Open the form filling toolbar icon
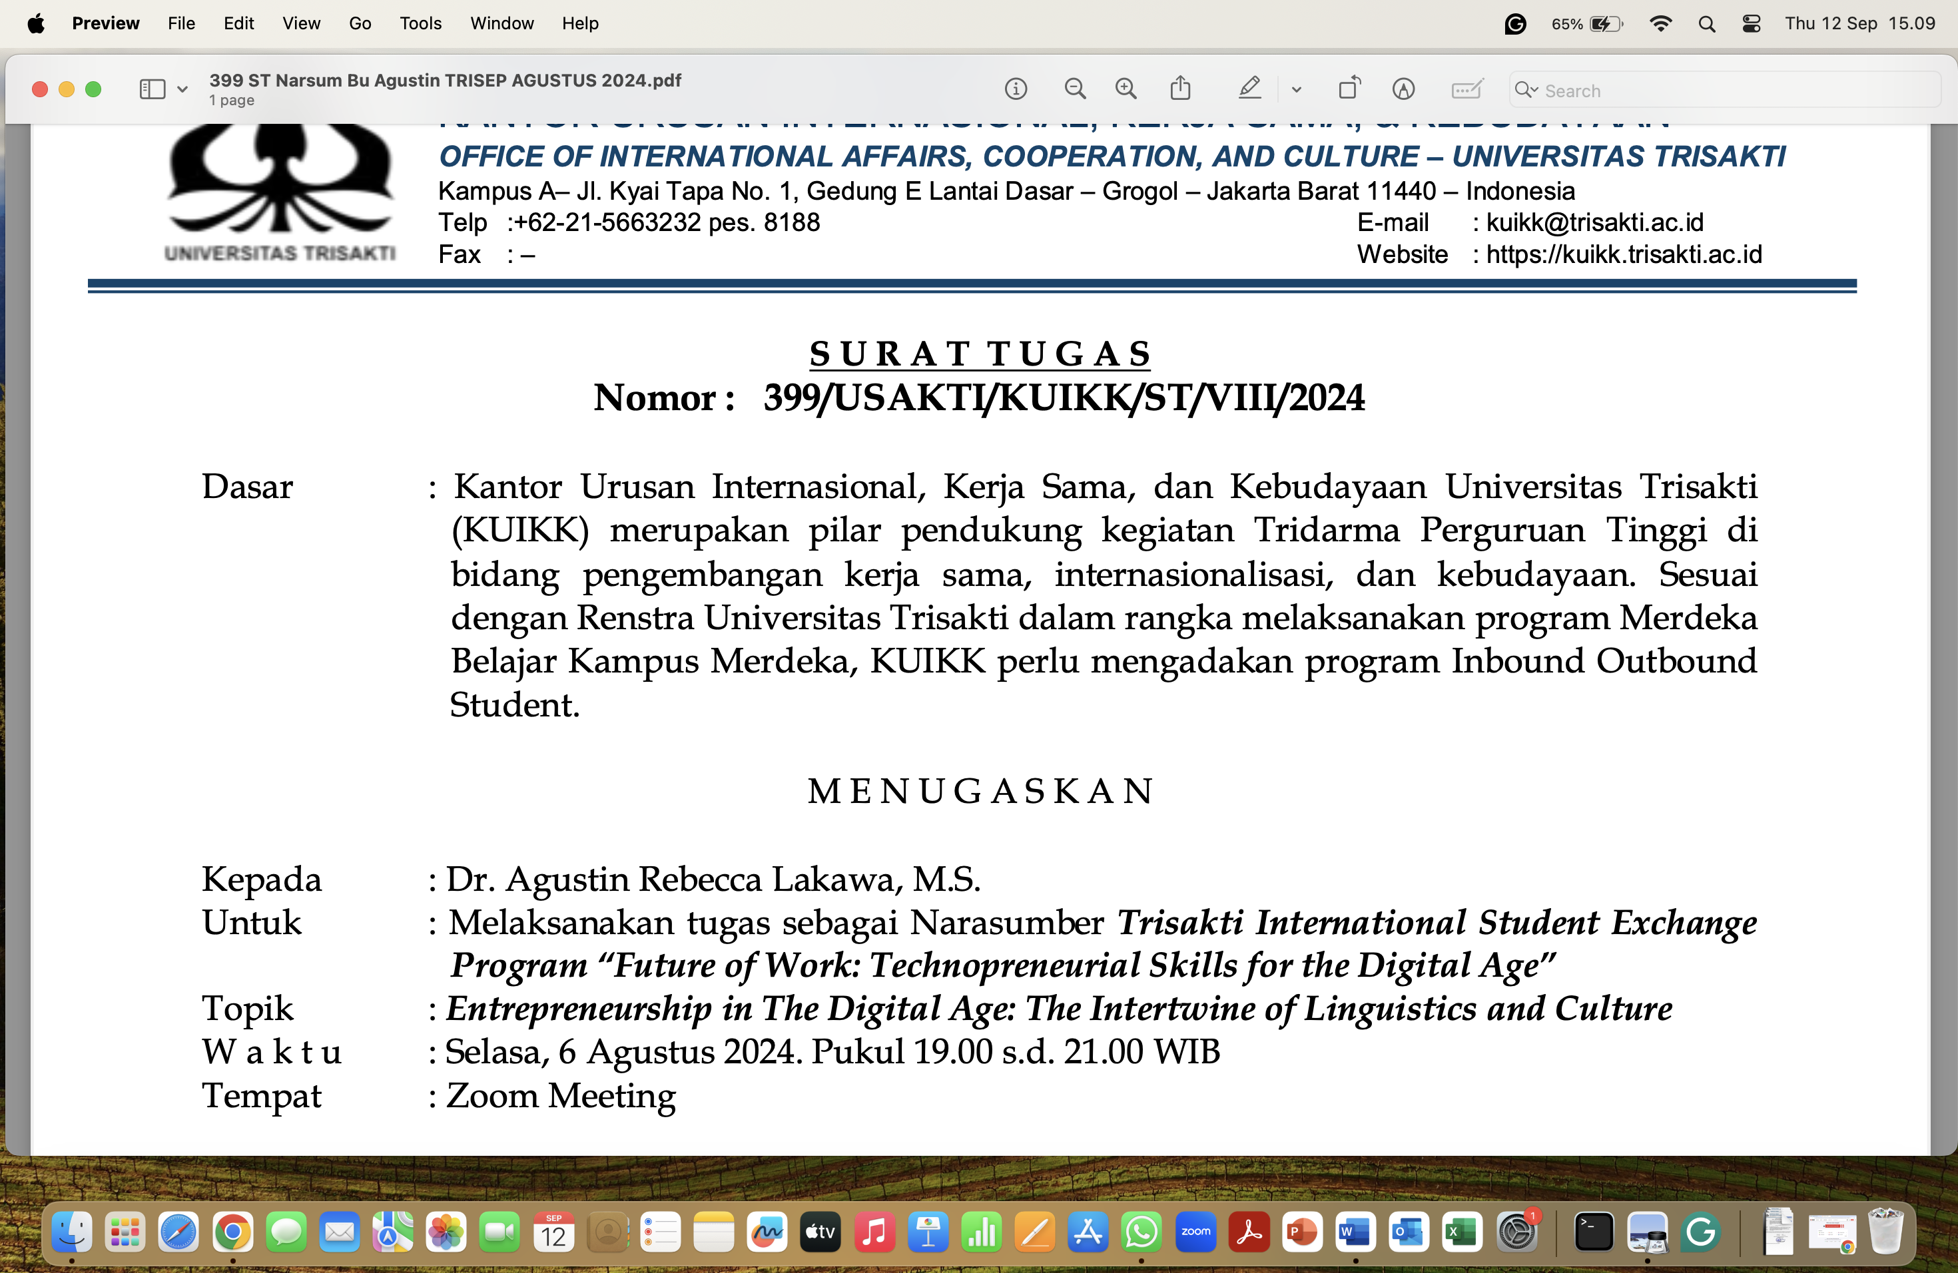Image resolution: width=1958 pixels, height=1273 pixels. [1466, 89]
